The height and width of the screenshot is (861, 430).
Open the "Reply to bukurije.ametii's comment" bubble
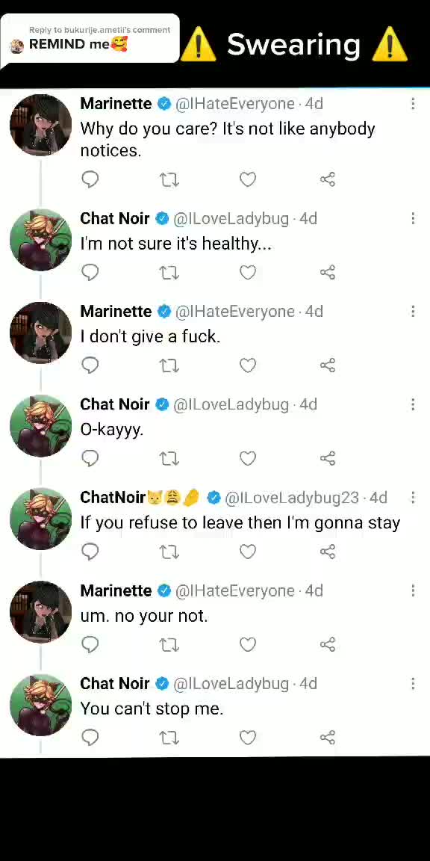[90, 38]
